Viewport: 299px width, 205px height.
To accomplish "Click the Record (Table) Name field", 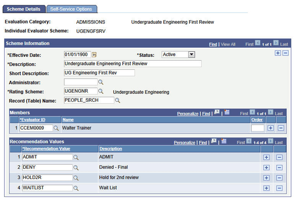I will coord(89,100).
